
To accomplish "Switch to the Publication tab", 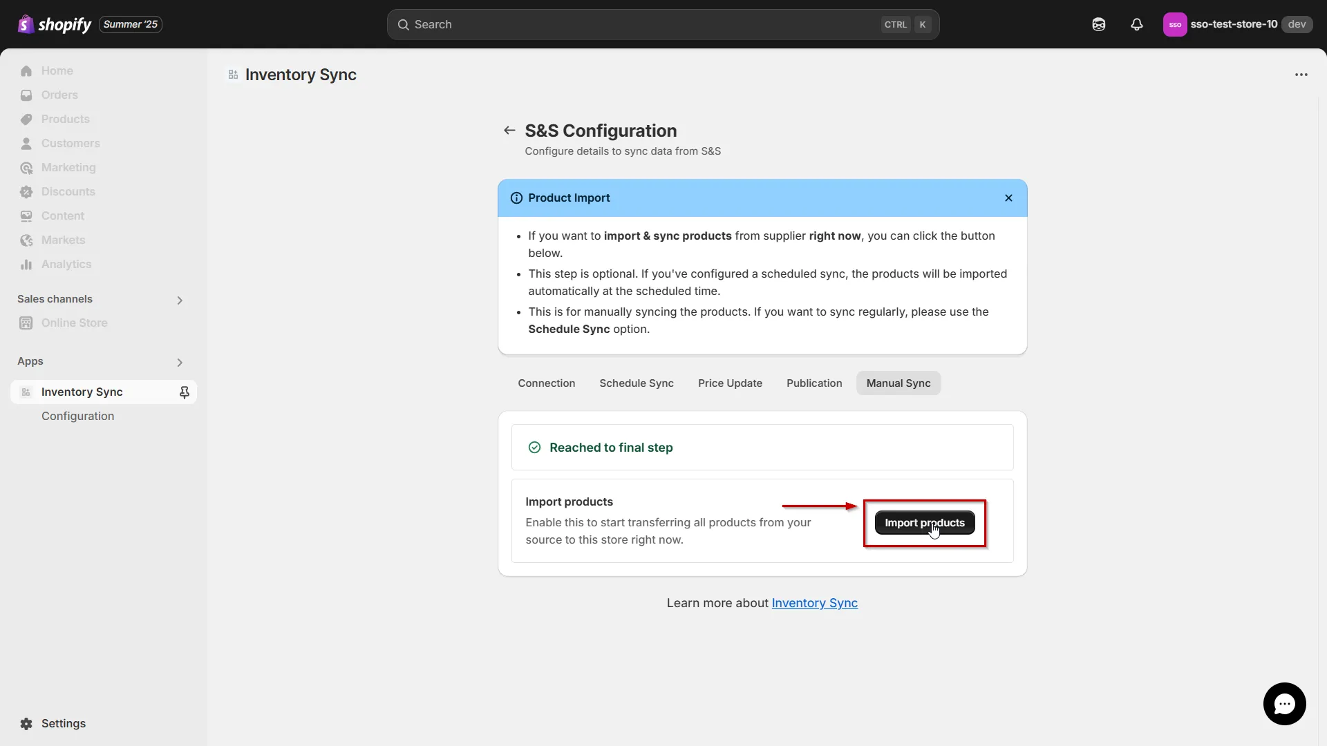I will 814,383.
